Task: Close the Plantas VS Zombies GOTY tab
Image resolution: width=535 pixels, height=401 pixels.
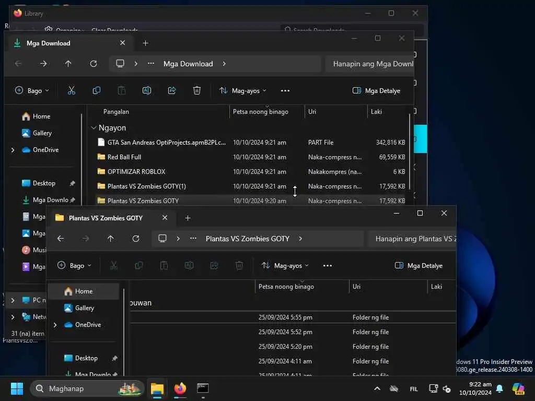Action: pos(165,218)
